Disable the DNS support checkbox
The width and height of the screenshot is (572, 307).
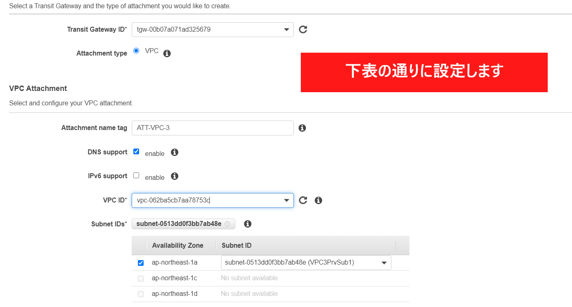136,151
